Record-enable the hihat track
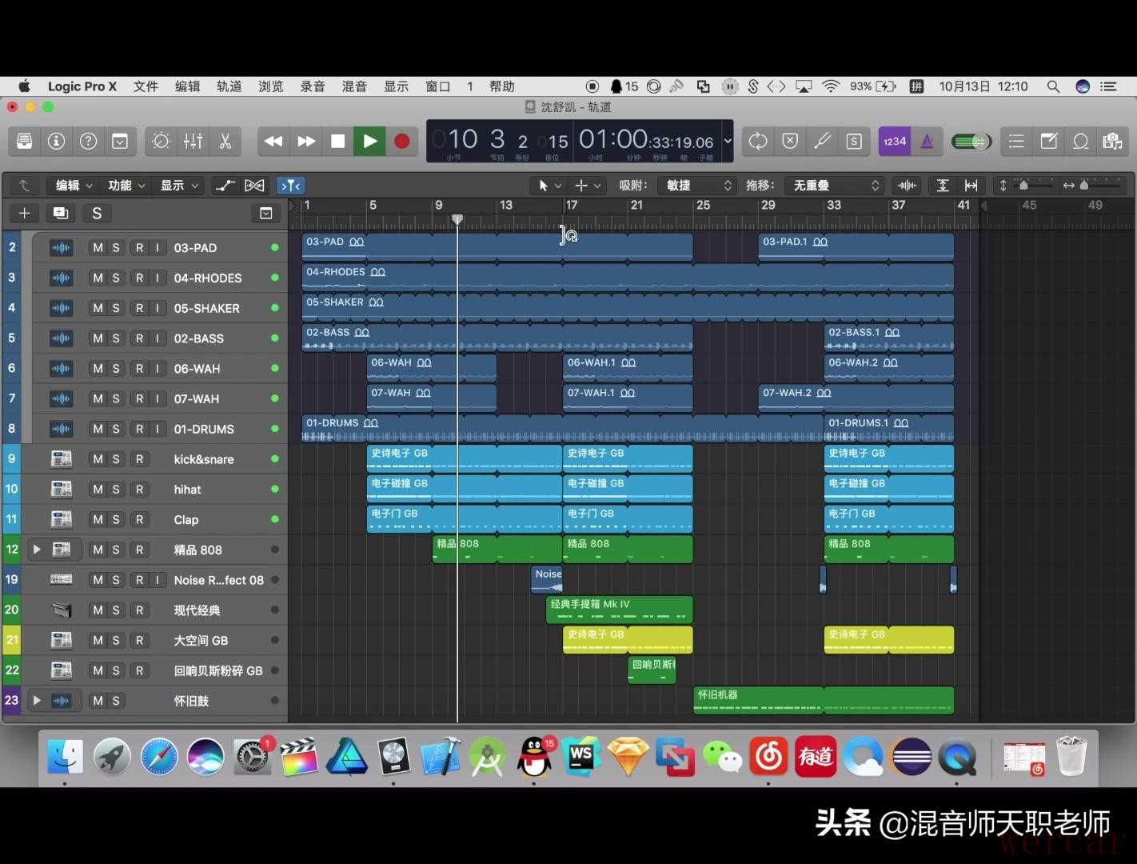Image resolution: width=1137 pixels, height=864 pixels. [x=139, y=490]
